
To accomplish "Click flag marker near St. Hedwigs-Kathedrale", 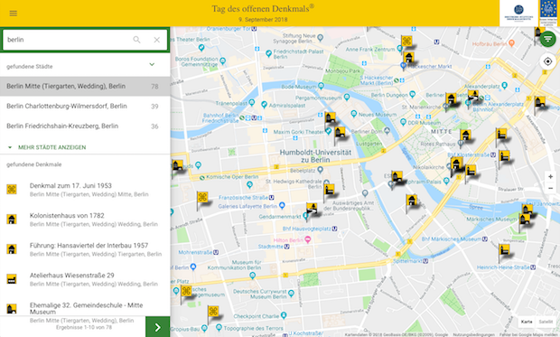I will tap(329, 190).
